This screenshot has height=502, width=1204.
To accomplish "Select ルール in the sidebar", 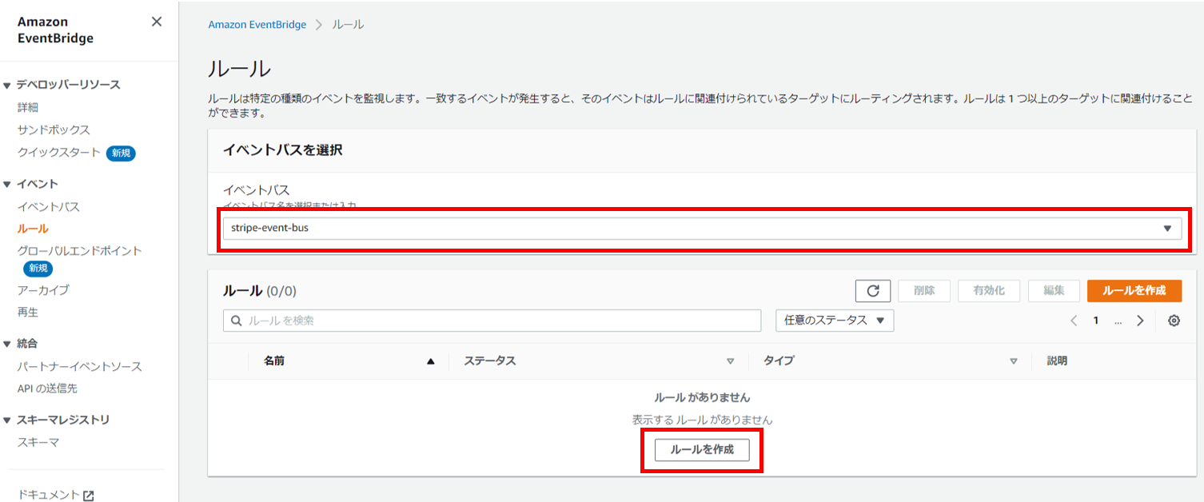I will [33, 229].
